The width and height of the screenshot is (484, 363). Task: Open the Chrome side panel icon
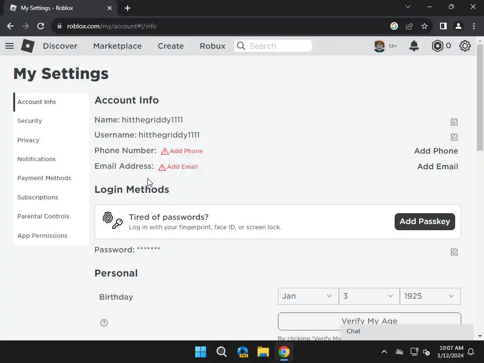point(443,26)
